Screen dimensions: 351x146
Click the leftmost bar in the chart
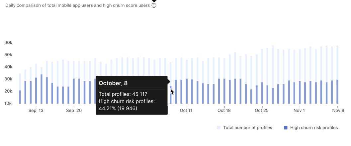[20, 97]
